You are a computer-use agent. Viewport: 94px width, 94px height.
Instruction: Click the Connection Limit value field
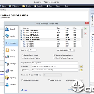pos(71,50)
